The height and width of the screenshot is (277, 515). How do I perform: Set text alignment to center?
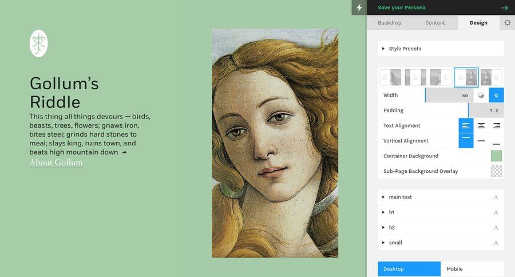point(481,126)
